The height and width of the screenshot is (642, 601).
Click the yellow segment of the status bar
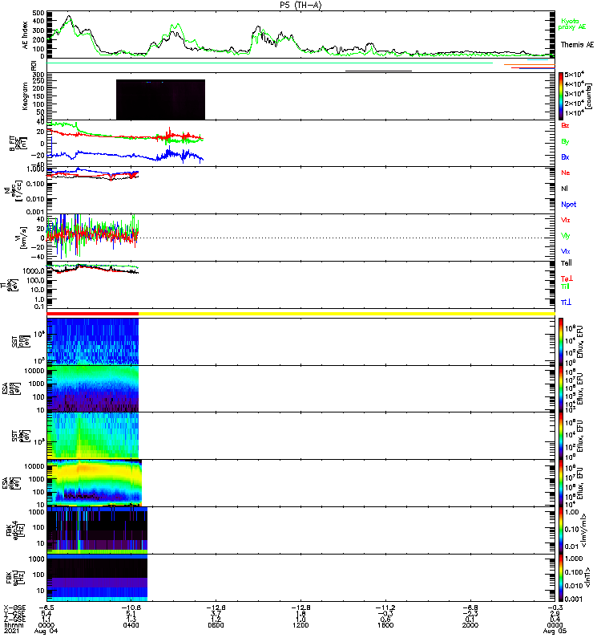[x=347, y=314]
